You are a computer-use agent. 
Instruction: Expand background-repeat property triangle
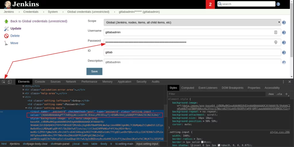click(x=201, y=112)
